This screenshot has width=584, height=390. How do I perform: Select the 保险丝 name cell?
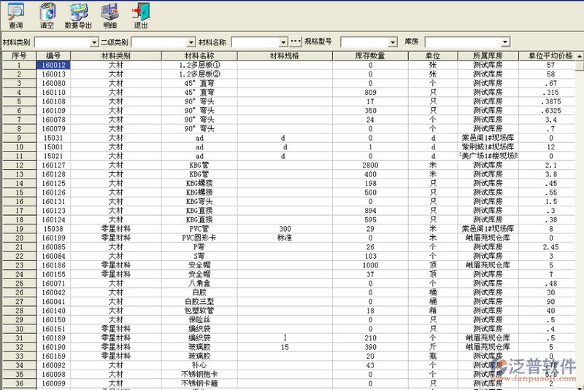coord(199,320)
